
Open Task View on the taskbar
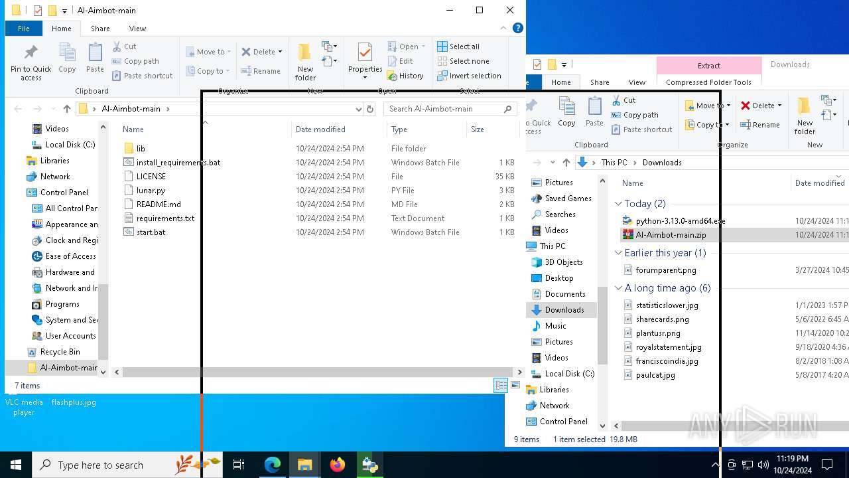[x=239, y=465]
